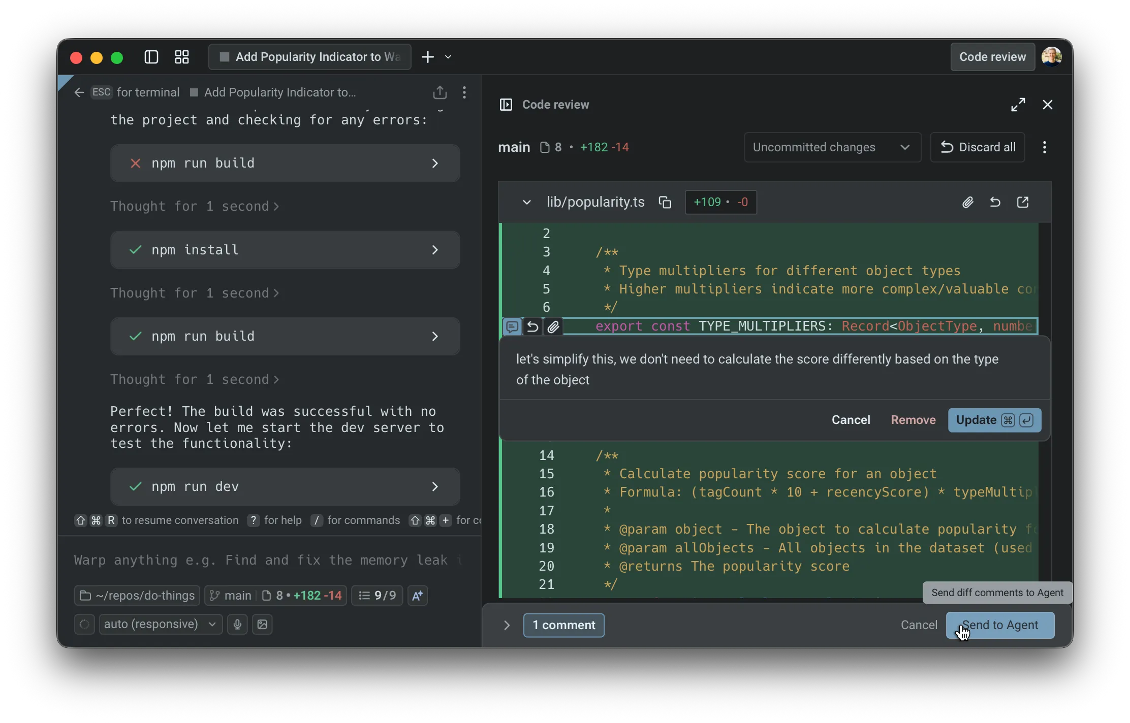The height and width of the screenshot is (723, 1130).
Task: Add a comment on the TYPE_MULTIPLIERS line
Action: pos(512,326)
